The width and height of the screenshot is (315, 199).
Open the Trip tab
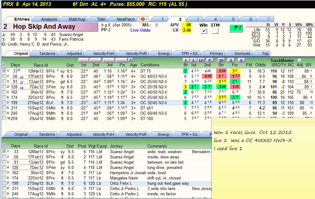pyautogui.click(x=265, y=54)
